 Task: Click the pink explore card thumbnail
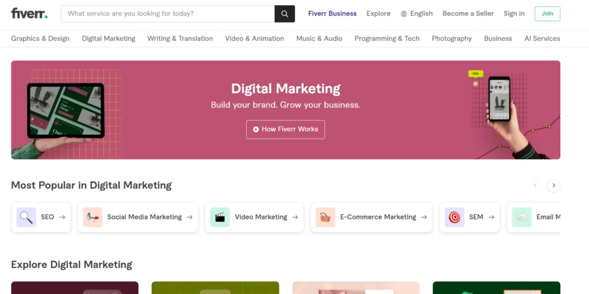point(355,288)
